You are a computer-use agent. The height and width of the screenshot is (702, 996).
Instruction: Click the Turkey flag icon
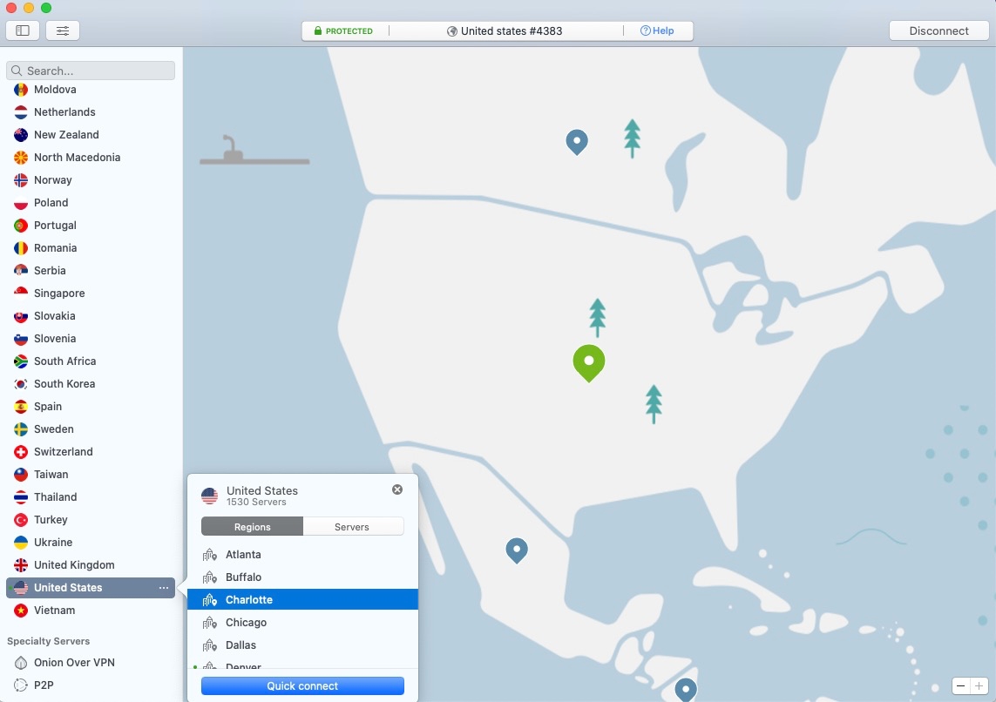click(x=21, y=520)
